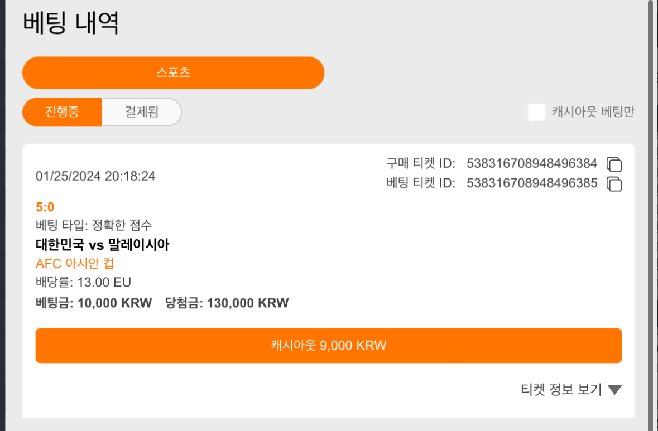
Task: Switch to the 진행중 tab
Action: click(x=62, y=112)
